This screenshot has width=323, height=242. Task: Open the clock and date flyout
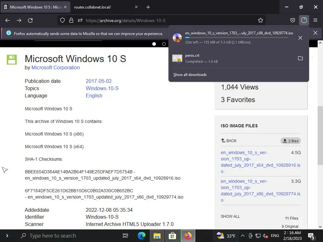(292, 236)
